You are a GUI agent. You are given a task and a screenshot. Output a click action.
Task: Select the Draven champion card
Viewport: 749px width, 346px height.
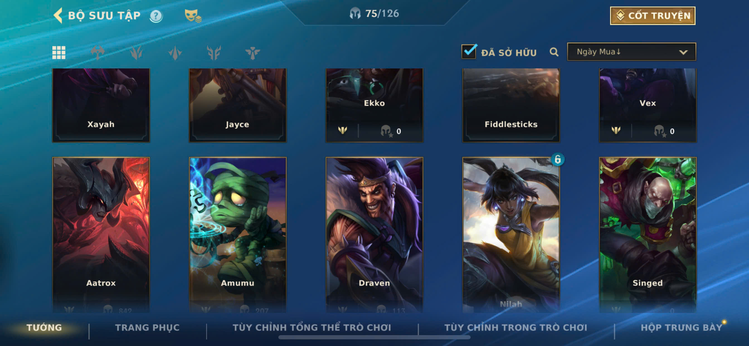click(x=374, y=234)
